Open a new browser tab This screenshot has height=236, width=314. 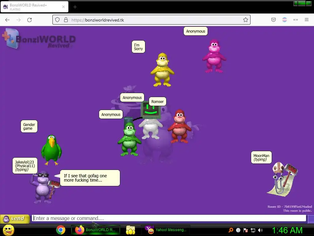pyautogui.click(x=75, y=7)
